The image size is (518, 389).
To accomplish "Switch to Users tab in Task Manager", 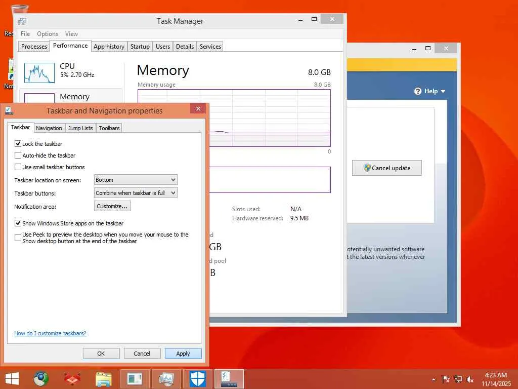I will click(x=163, y=47).
